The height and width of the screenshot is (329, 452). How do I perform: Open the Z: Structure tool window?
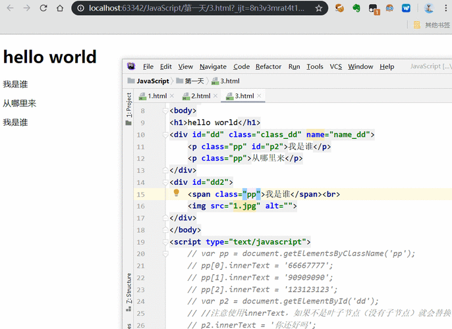tap(128, 292)
